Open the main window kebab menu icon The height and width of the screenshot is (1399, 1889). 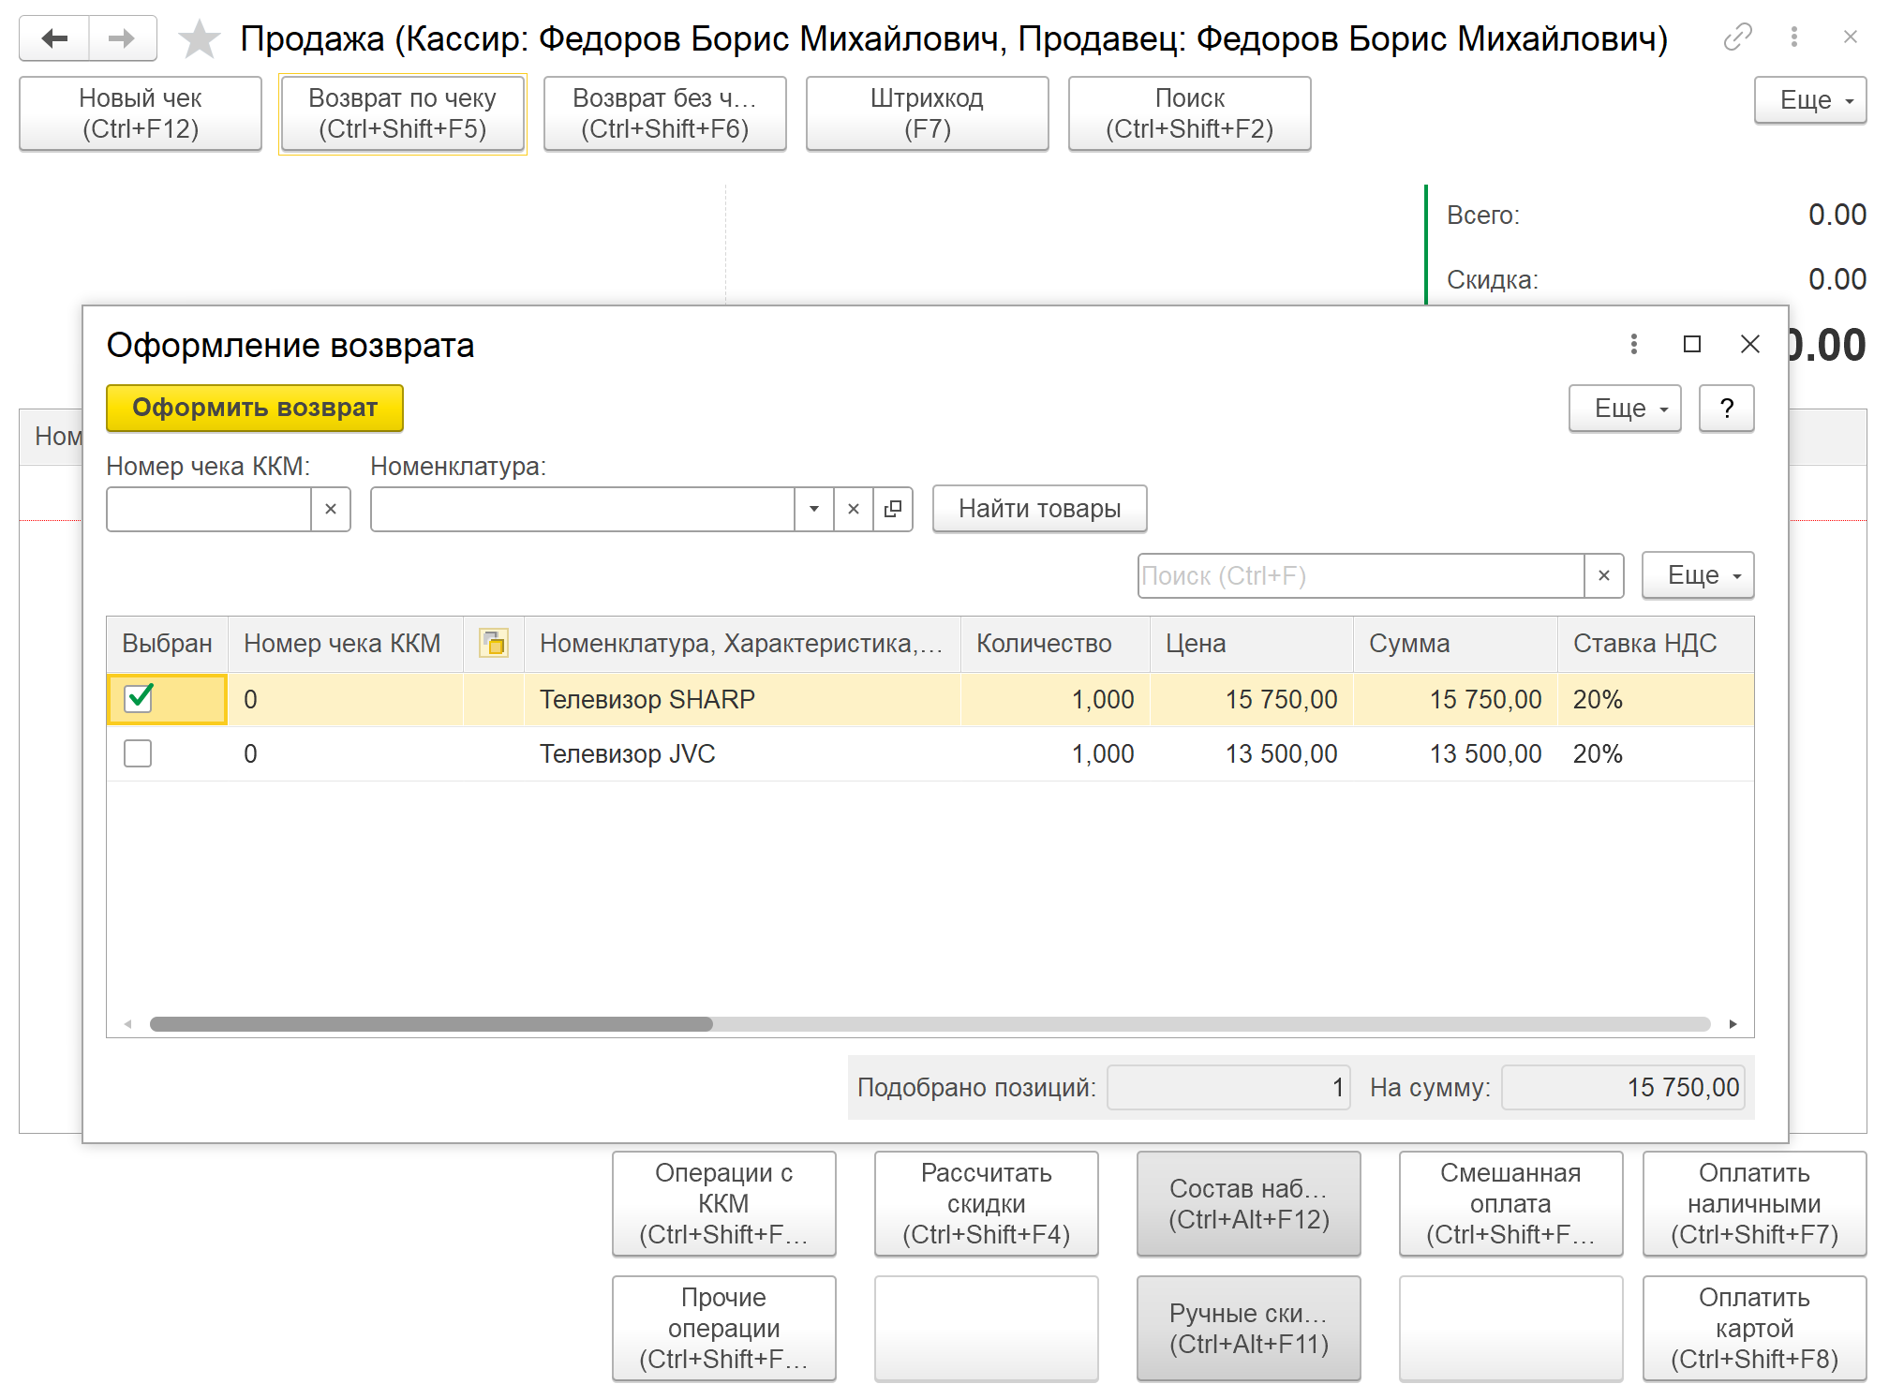click(1793, 37)
